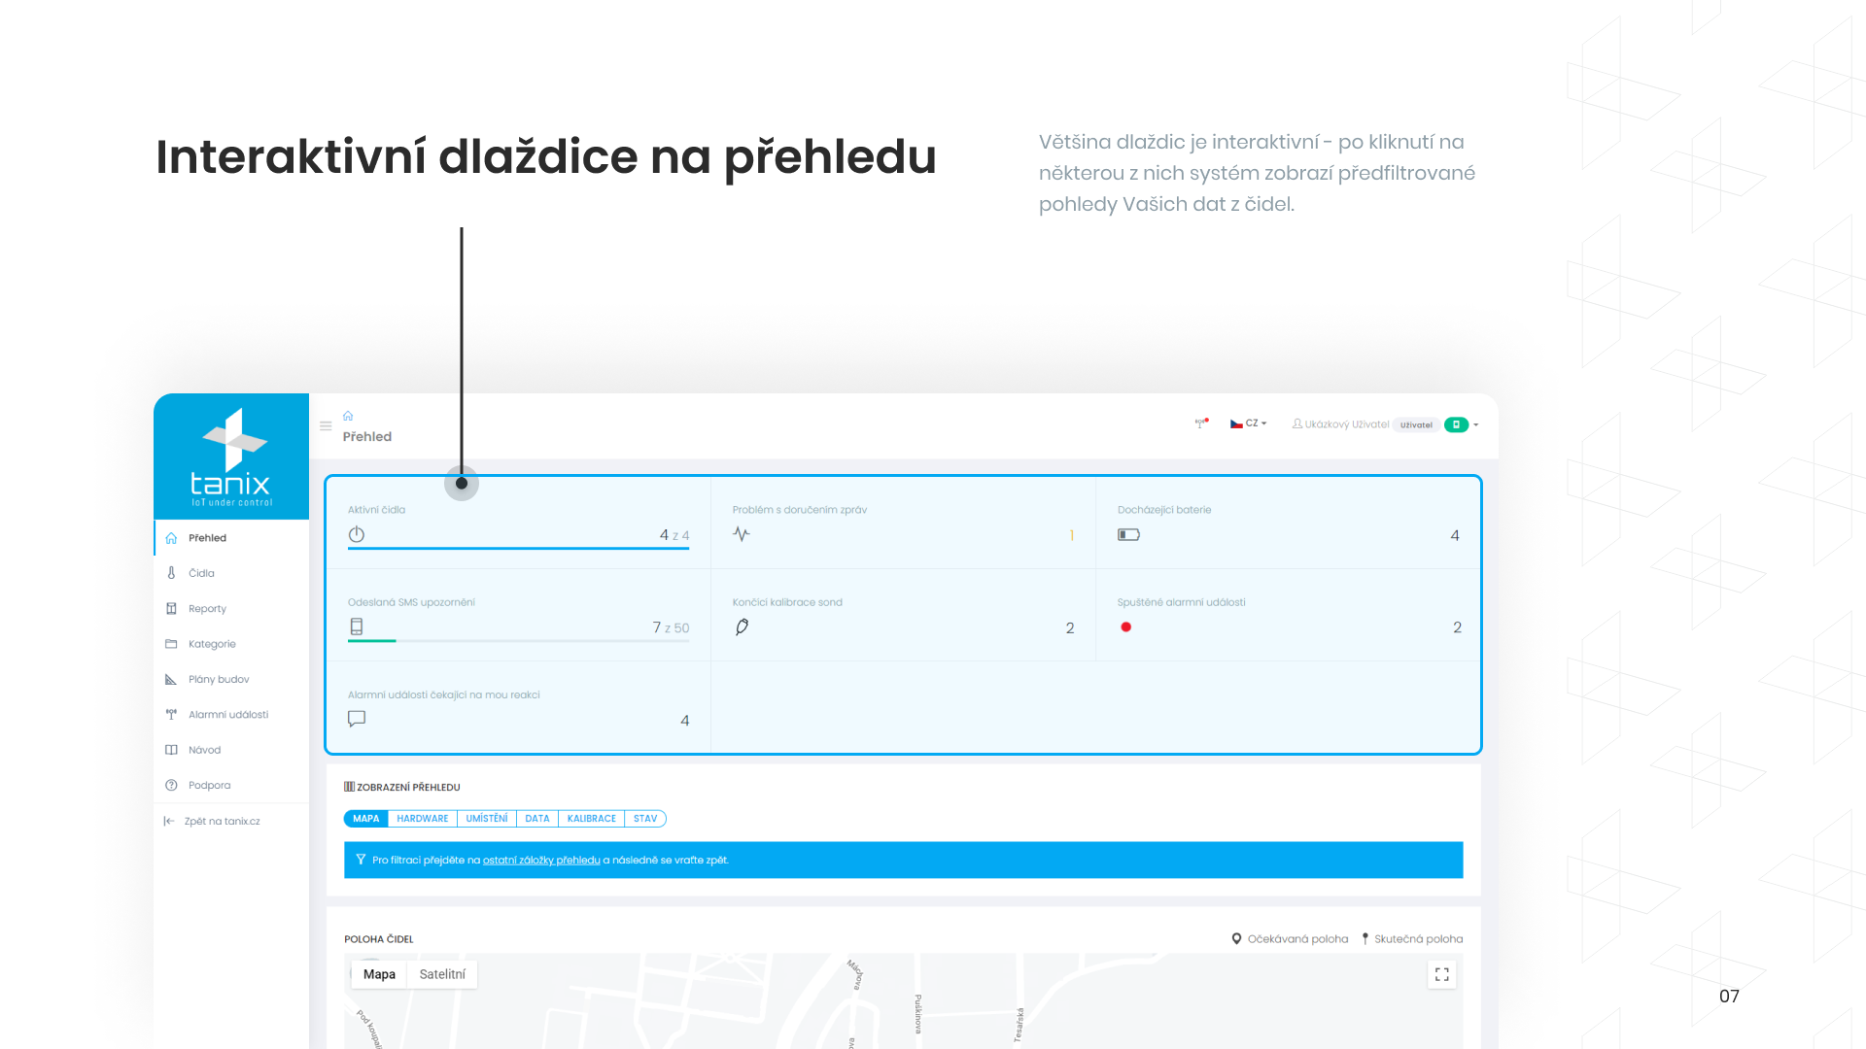Click the home breadcrumb icon

(x=348, y=416)
